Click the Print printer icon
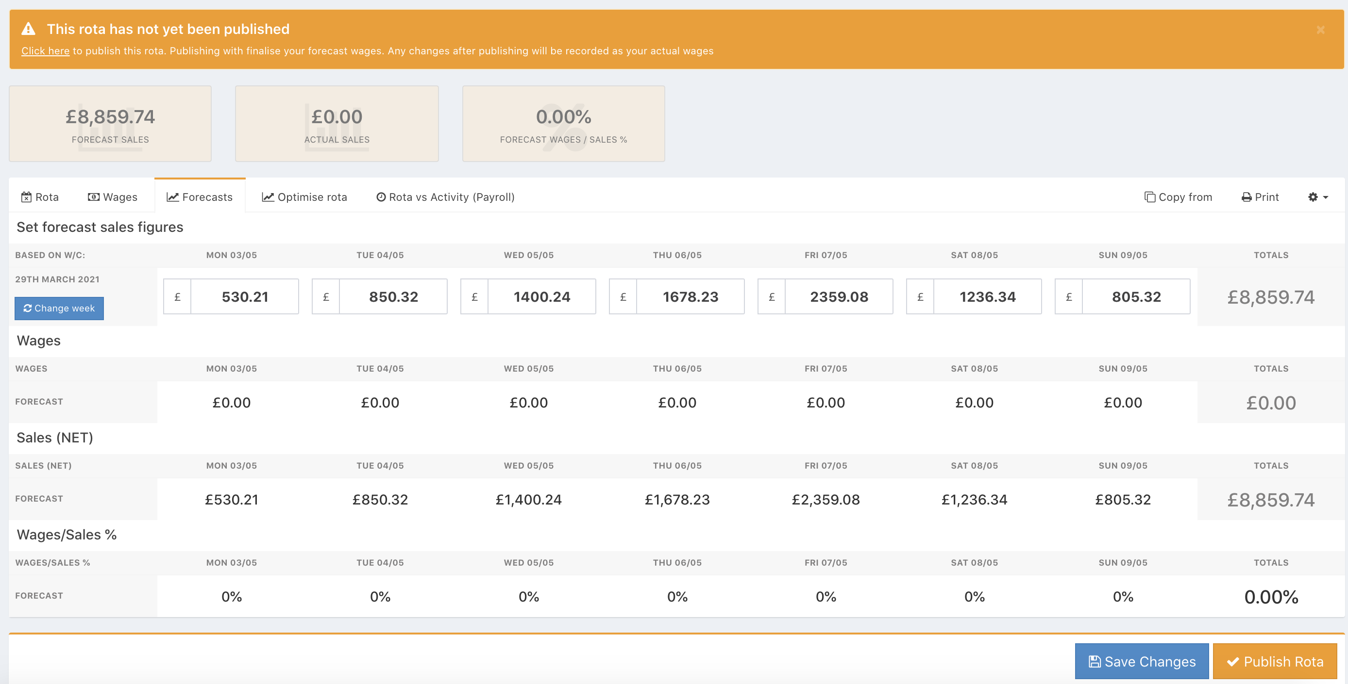The width and height of the screenshot is (1348, 684). point(1247,197)
